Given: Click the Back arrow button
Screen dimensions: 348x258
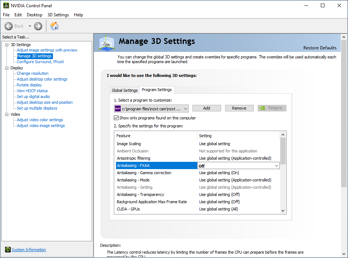Looking at the screenshot, I should 9,26.
